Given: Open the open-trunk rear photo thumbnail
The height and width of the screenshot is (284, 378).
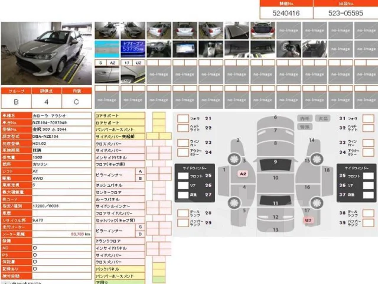Looking at the screenshot, I should 262,30.
